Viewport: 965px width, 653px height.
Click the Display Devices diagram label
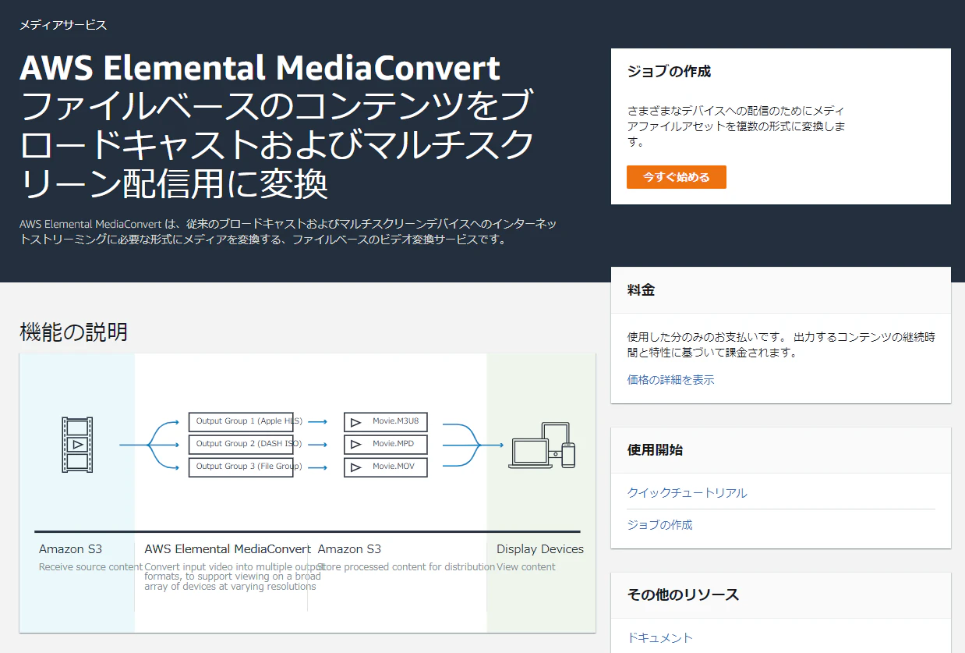click(540, 549)
